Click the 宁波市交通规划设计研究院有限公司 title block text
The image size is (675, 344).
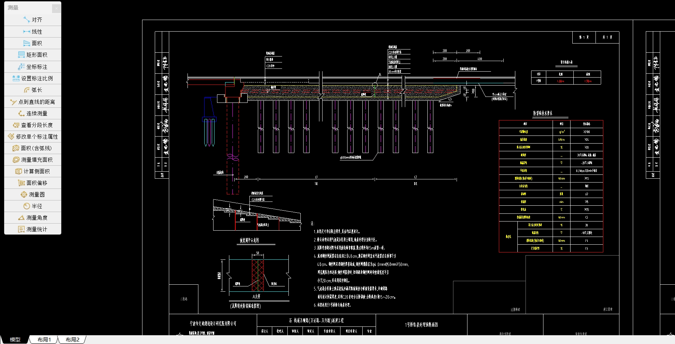(213, 323)
